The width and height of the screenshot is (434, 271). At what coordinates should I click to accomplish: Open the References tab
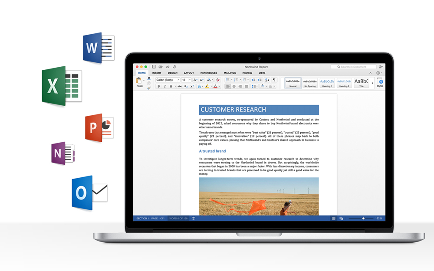209,73
